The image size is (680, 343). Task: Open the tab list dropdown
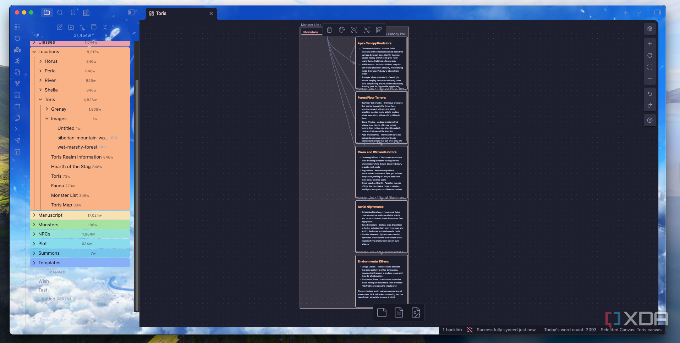tap(639, 13)
